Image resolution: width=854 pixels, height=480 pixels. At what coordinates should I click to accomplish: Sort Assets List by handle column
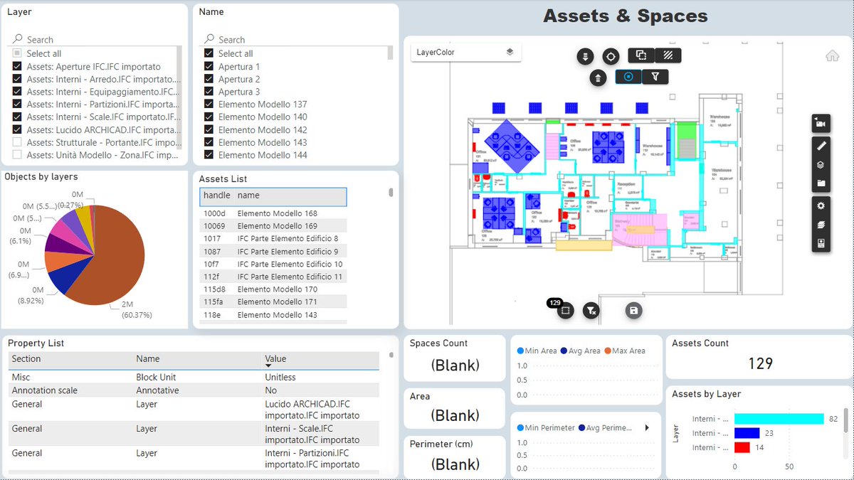pos(216,196)
